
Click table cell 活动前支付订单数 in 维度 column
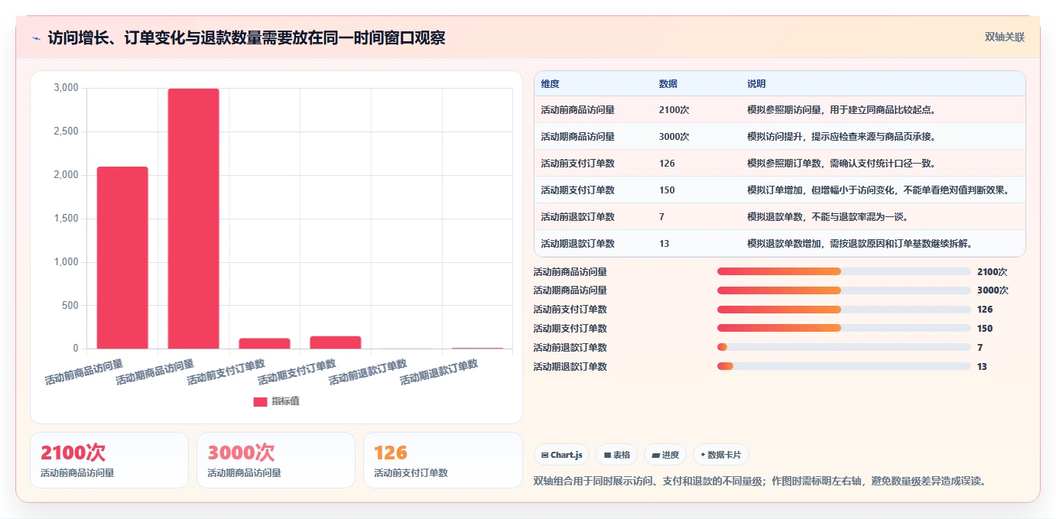click(577, 164)
